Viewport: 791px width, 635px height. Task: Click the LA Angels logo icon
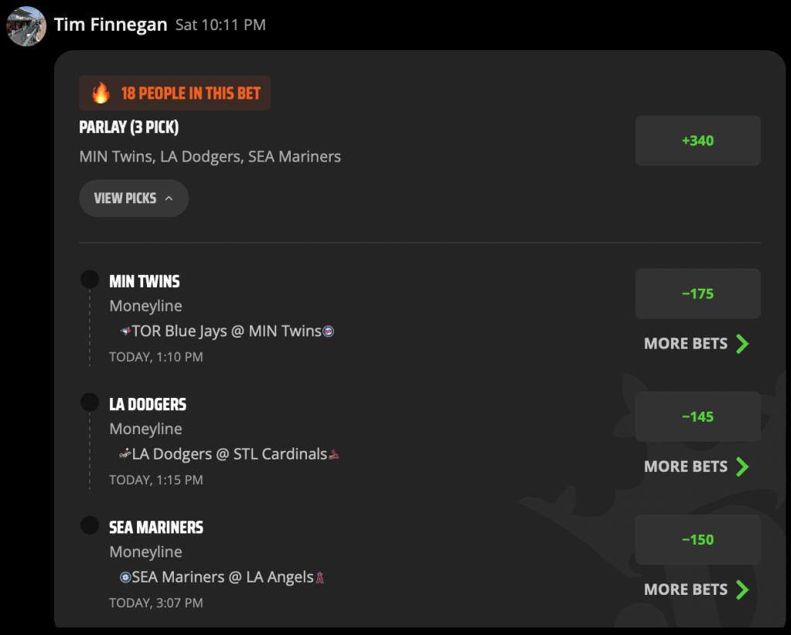[320, 577]
